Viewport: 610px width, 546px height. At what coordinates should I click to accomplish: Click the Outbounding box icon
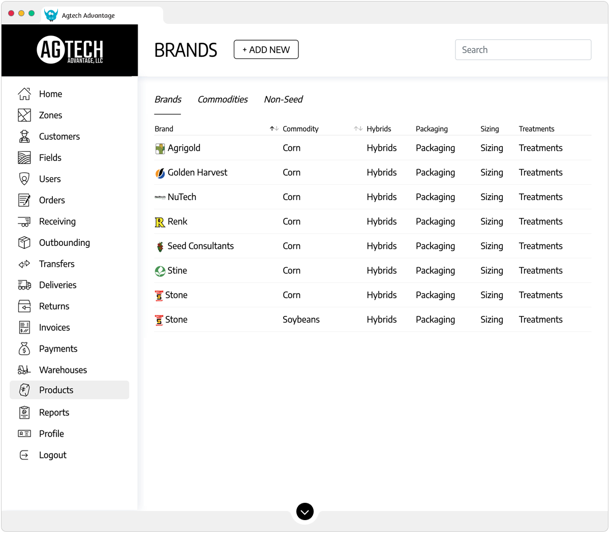24,243
